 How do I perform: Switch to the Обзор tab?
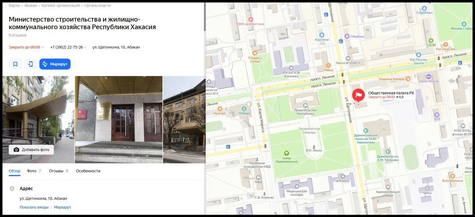coord(15,171)
